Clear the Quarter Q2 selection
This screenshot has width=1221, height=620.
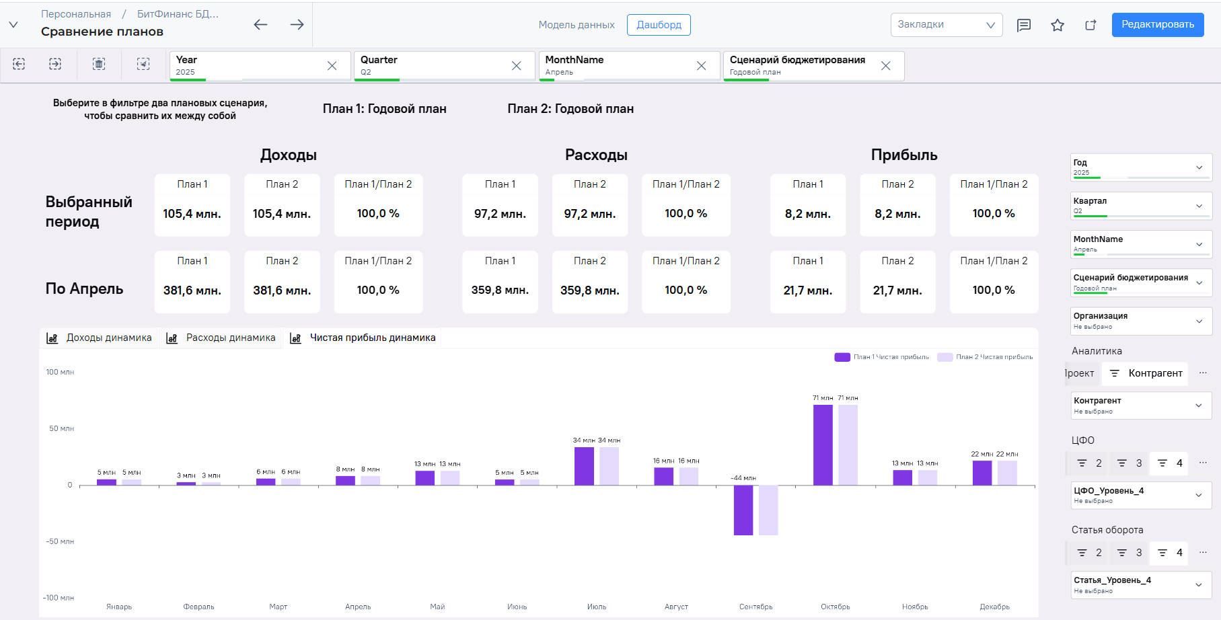pos(517,66)
